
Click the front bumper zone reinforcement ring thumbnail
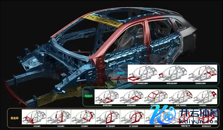[x=143, y=73]
